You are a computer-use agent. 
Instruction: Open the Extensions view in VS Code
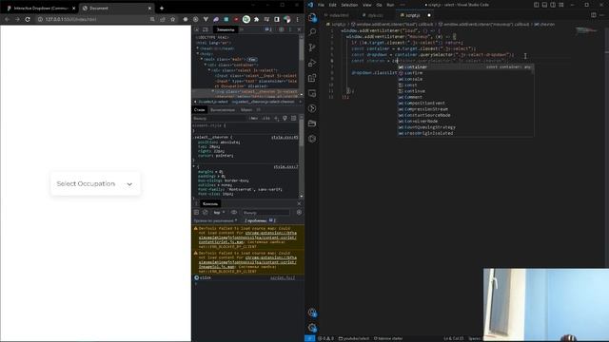coord(312,78)
